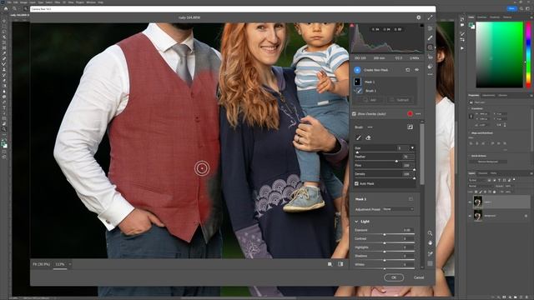Click OK in Camera Raw dialog
The width and height of the screenshot is (534, 300).
(x=394, y=277)
